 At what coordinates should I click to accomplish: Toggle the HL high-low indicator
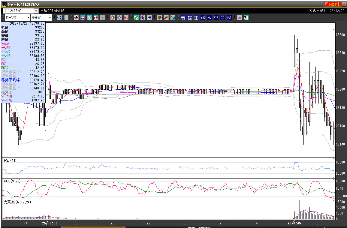point(209,18)
